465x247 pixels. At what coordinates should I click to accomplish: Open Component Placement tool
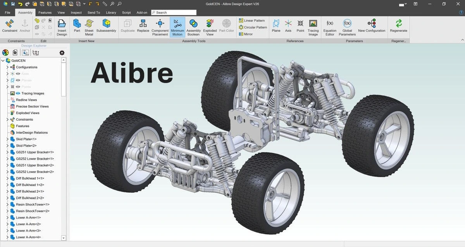(x=160, y=27)
